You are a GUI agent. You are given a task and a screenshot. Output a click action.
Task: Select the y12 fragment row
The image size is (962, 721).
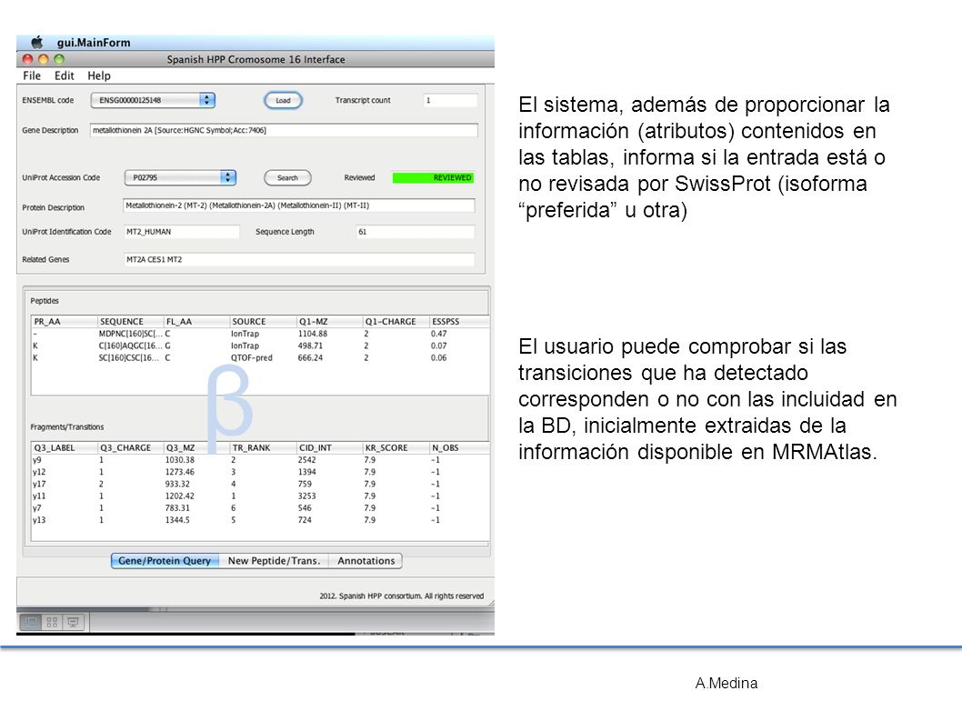(x=260, y=472)
